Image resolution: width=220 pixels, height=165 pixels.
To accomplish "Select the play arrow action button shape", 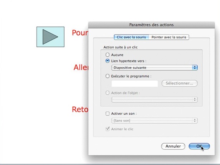I will coord(50,37).
